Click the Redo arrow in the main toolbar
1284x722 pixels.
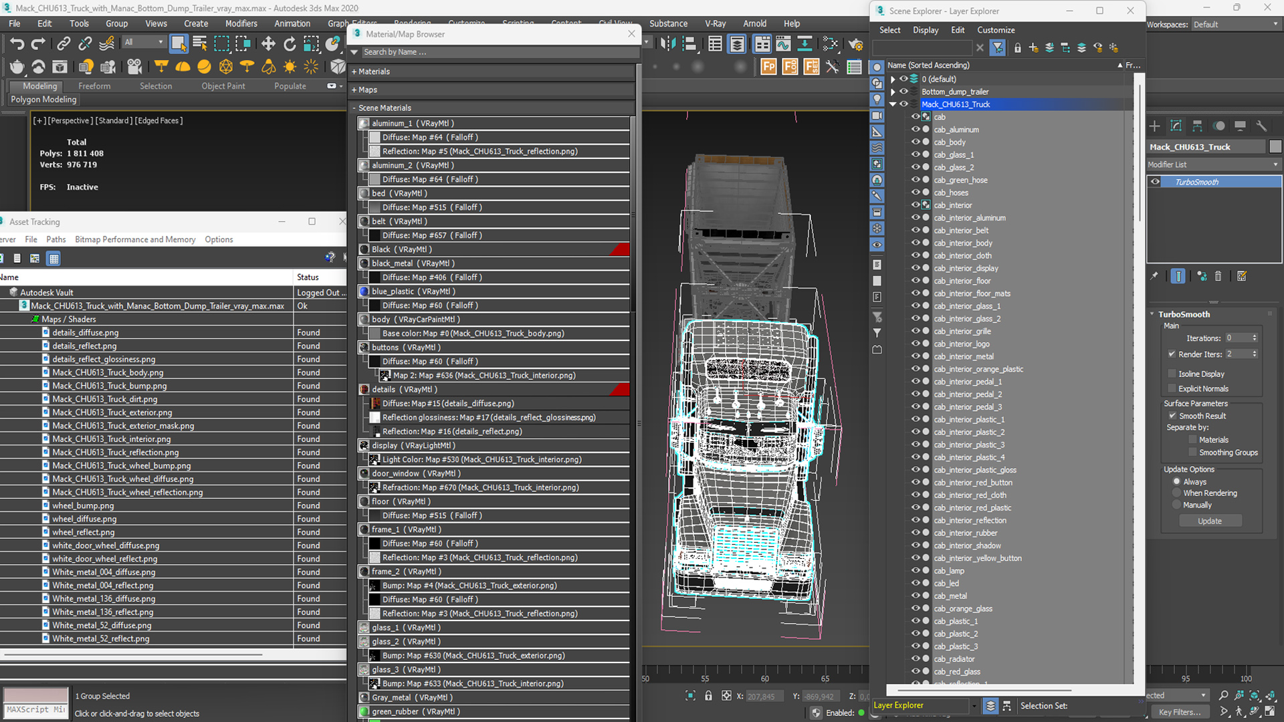39,44
